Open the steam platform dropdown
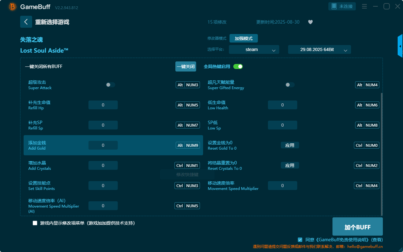This screenshot has height=252, width=403. pos(254,49)
